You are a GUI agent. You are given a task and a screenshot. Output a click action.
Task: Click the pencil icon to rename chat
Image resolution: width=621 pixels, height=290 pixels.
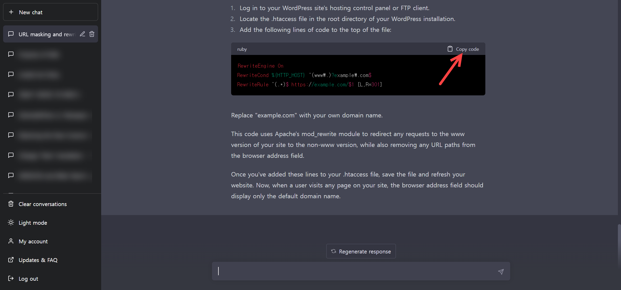[x=82, y=34]
